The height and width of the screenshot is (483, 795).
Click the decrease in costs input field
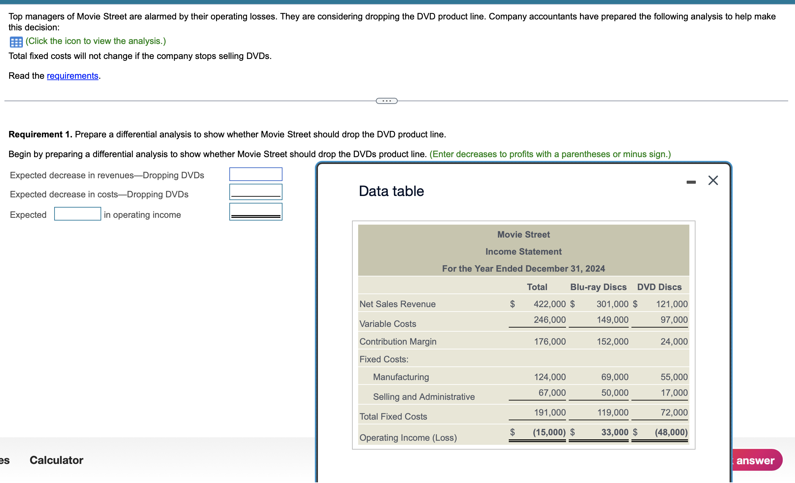256,192
